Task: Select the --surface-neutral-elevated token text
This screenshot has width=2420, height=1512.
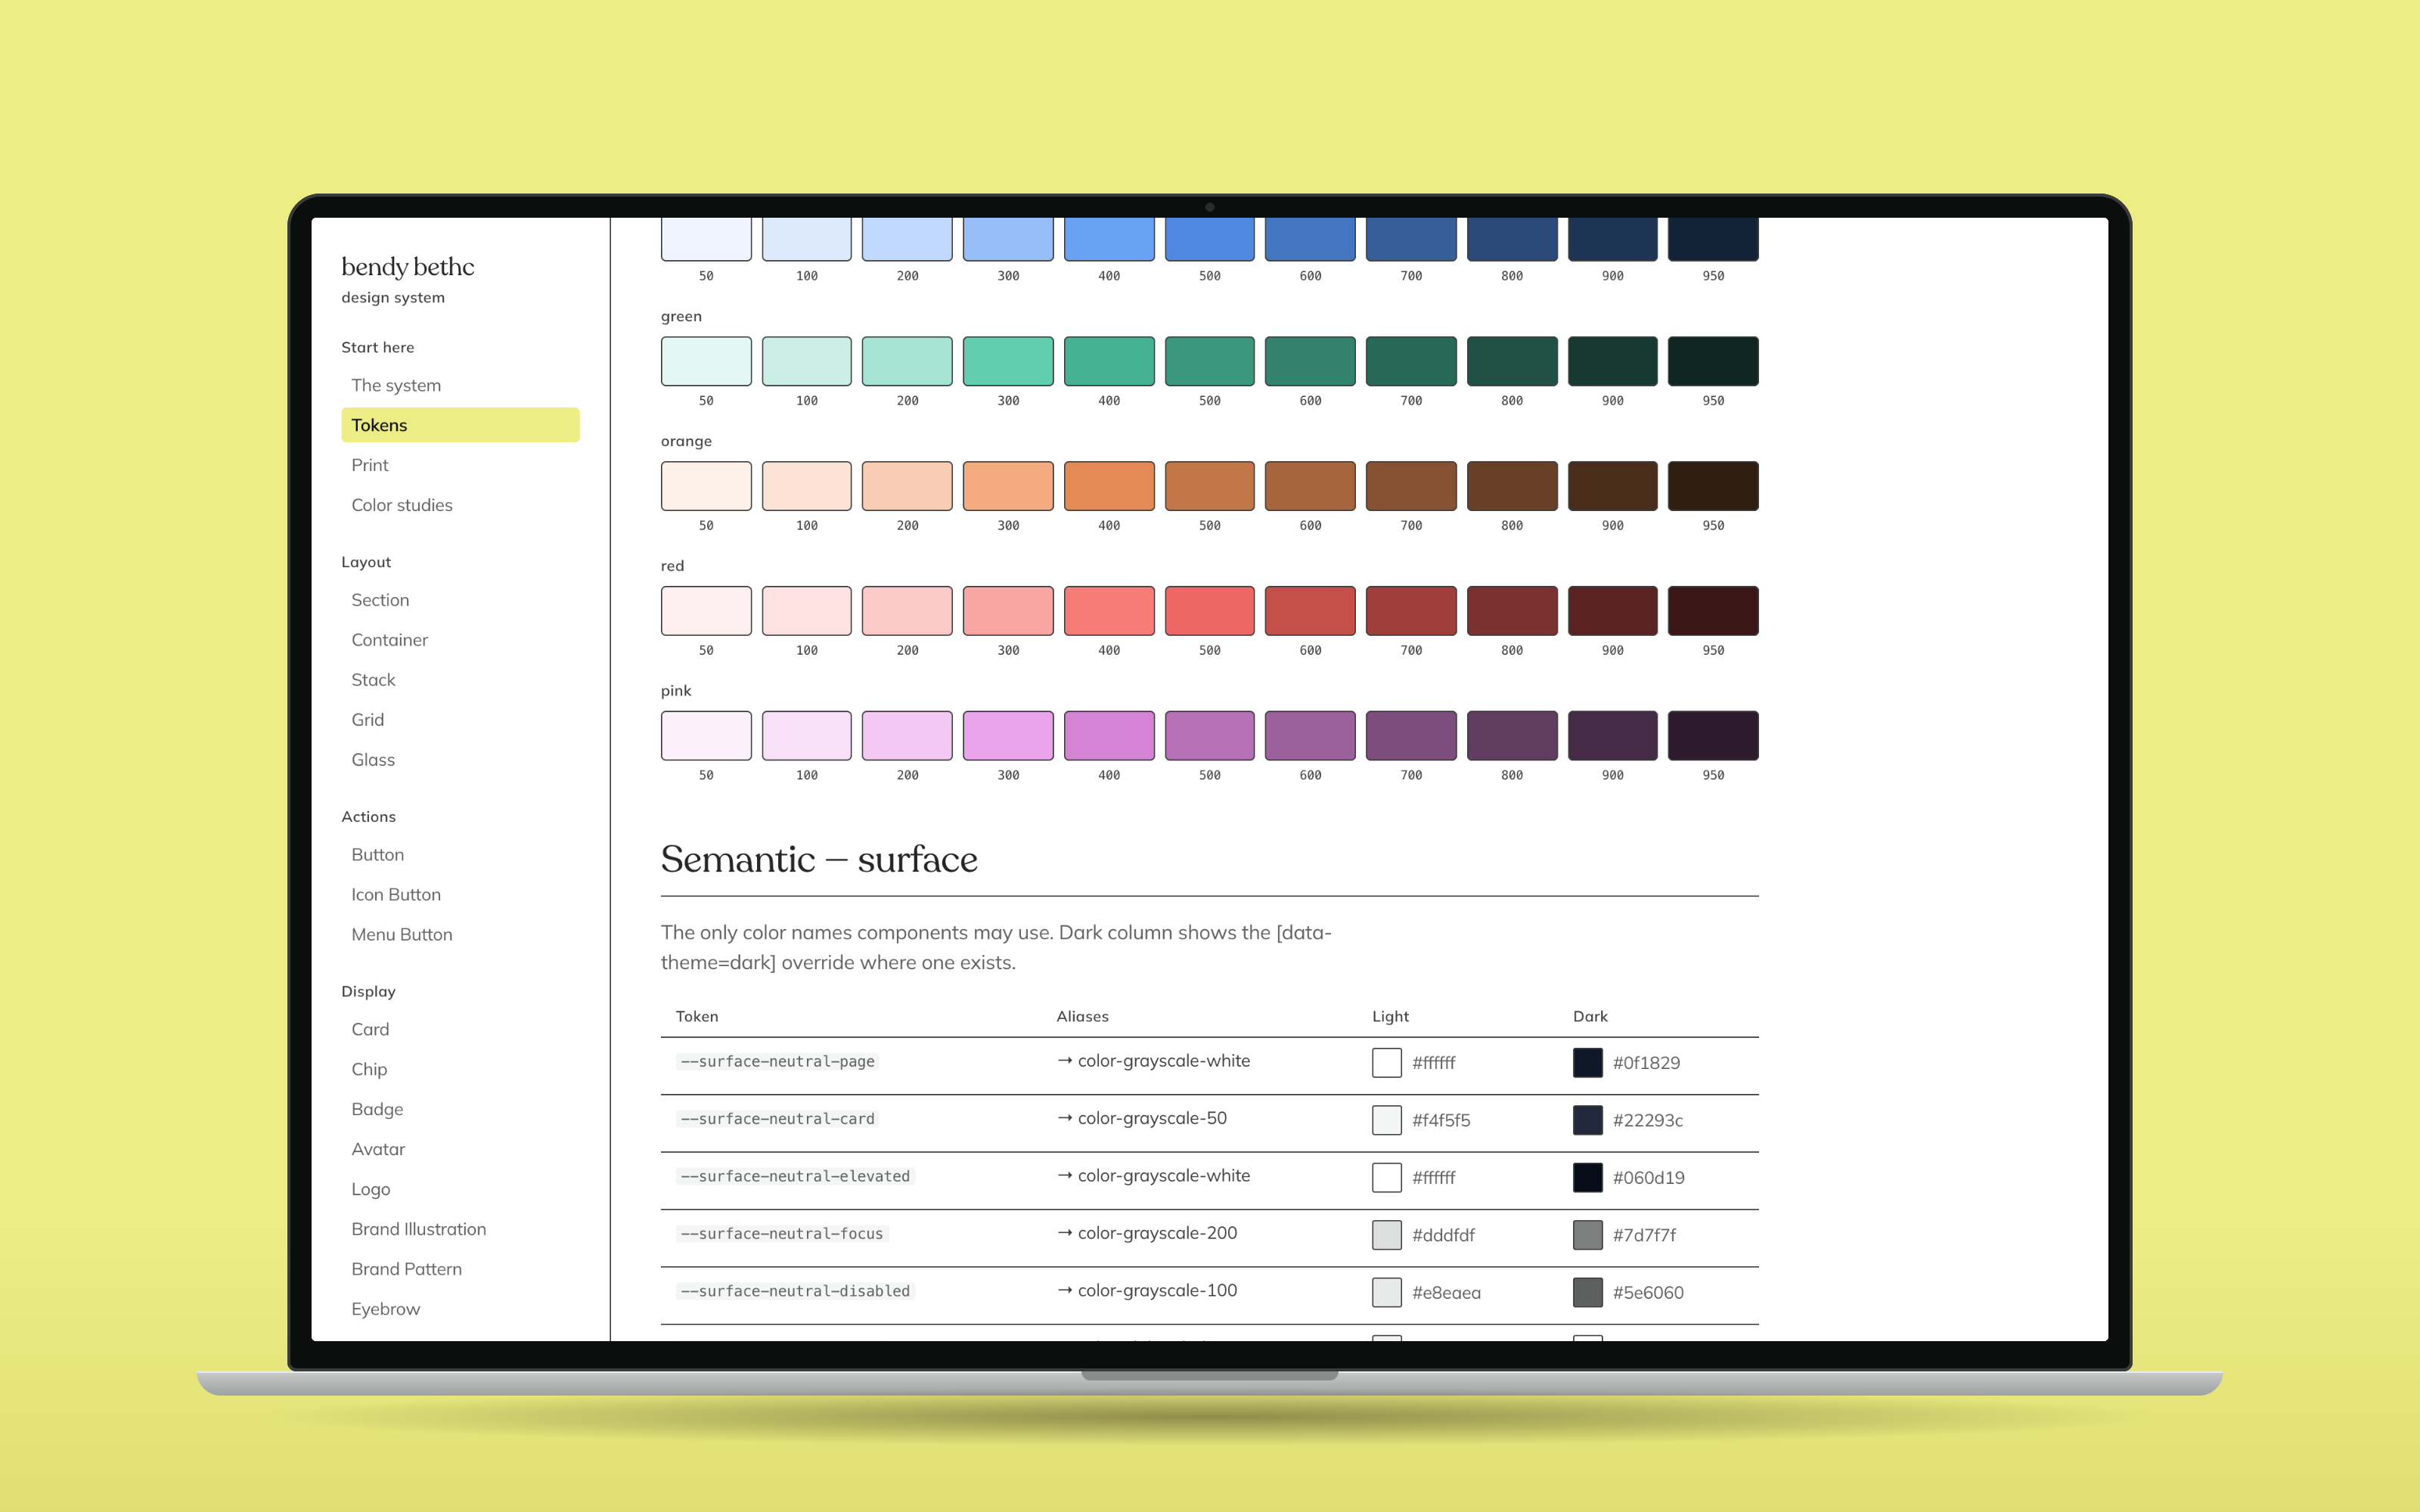Action: tap(795, 1176)
